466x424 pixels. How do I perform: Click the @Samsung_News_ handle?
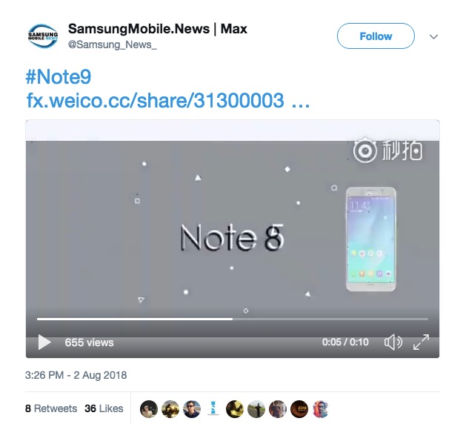(112, 44)
